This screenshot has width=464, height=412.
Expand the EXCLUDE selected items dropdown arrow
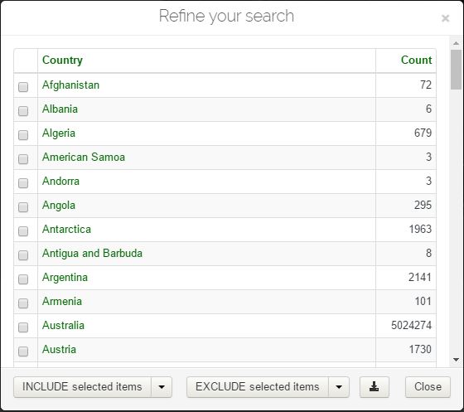point(339,387)
